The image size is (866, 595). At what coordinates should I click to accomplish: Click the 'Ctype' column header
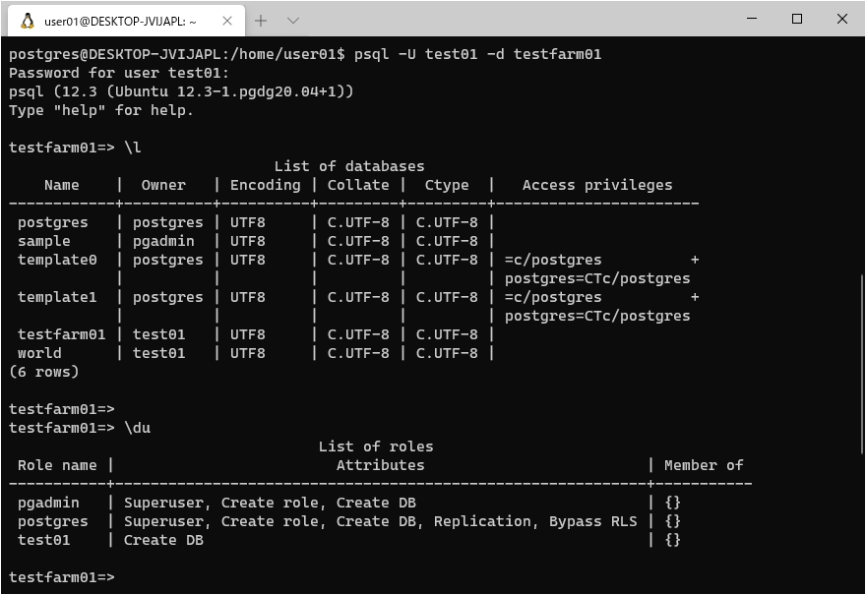tap(446, 186)
